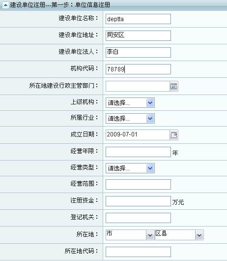Image resolution: width=227 pixels, height=261 pixels.
Task: Click the 建设单位法人 field containing 李白
Action: click(x=138, y=52)
